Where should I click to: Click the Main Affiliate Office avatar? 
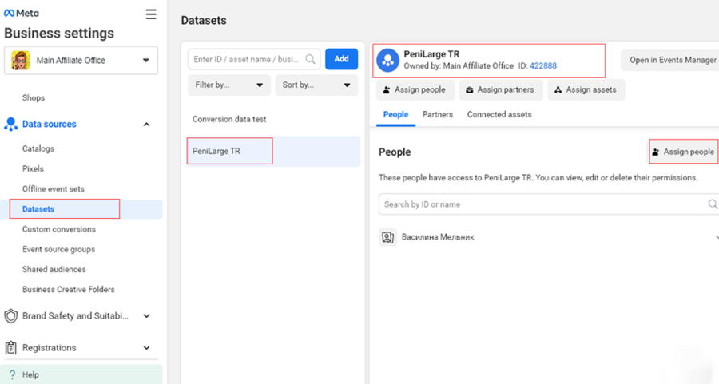21,60
